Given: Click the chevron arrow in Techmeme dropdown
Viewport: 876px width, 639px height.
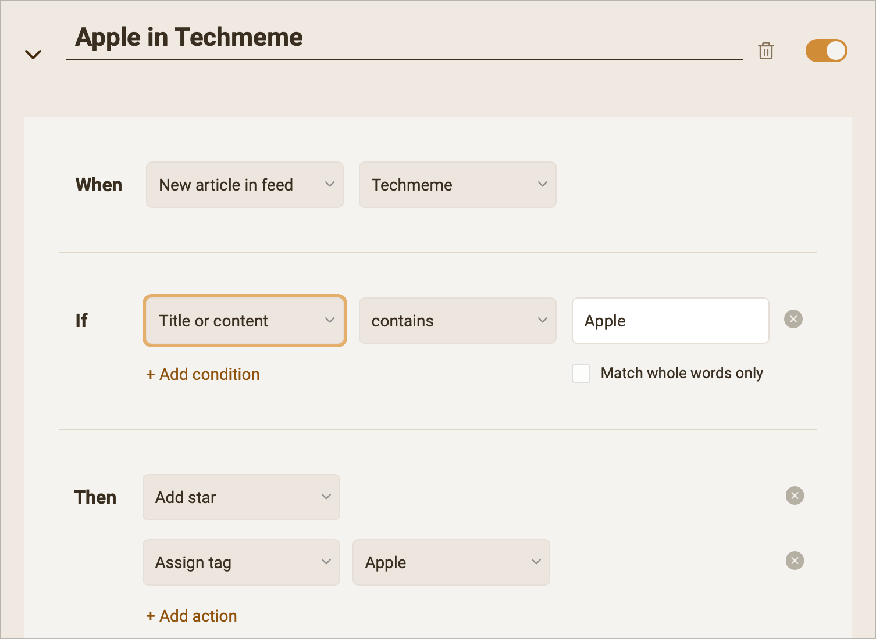Looking at the screenshot, I should [x=543, y=185].
